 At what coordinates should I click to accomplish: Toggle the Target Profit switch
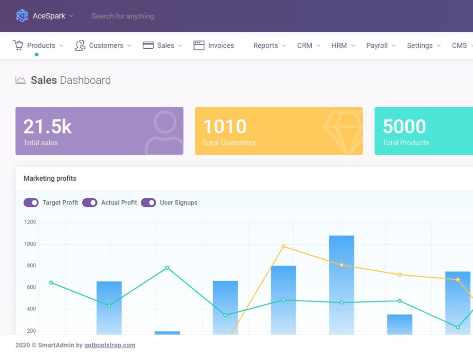(31, 203)
